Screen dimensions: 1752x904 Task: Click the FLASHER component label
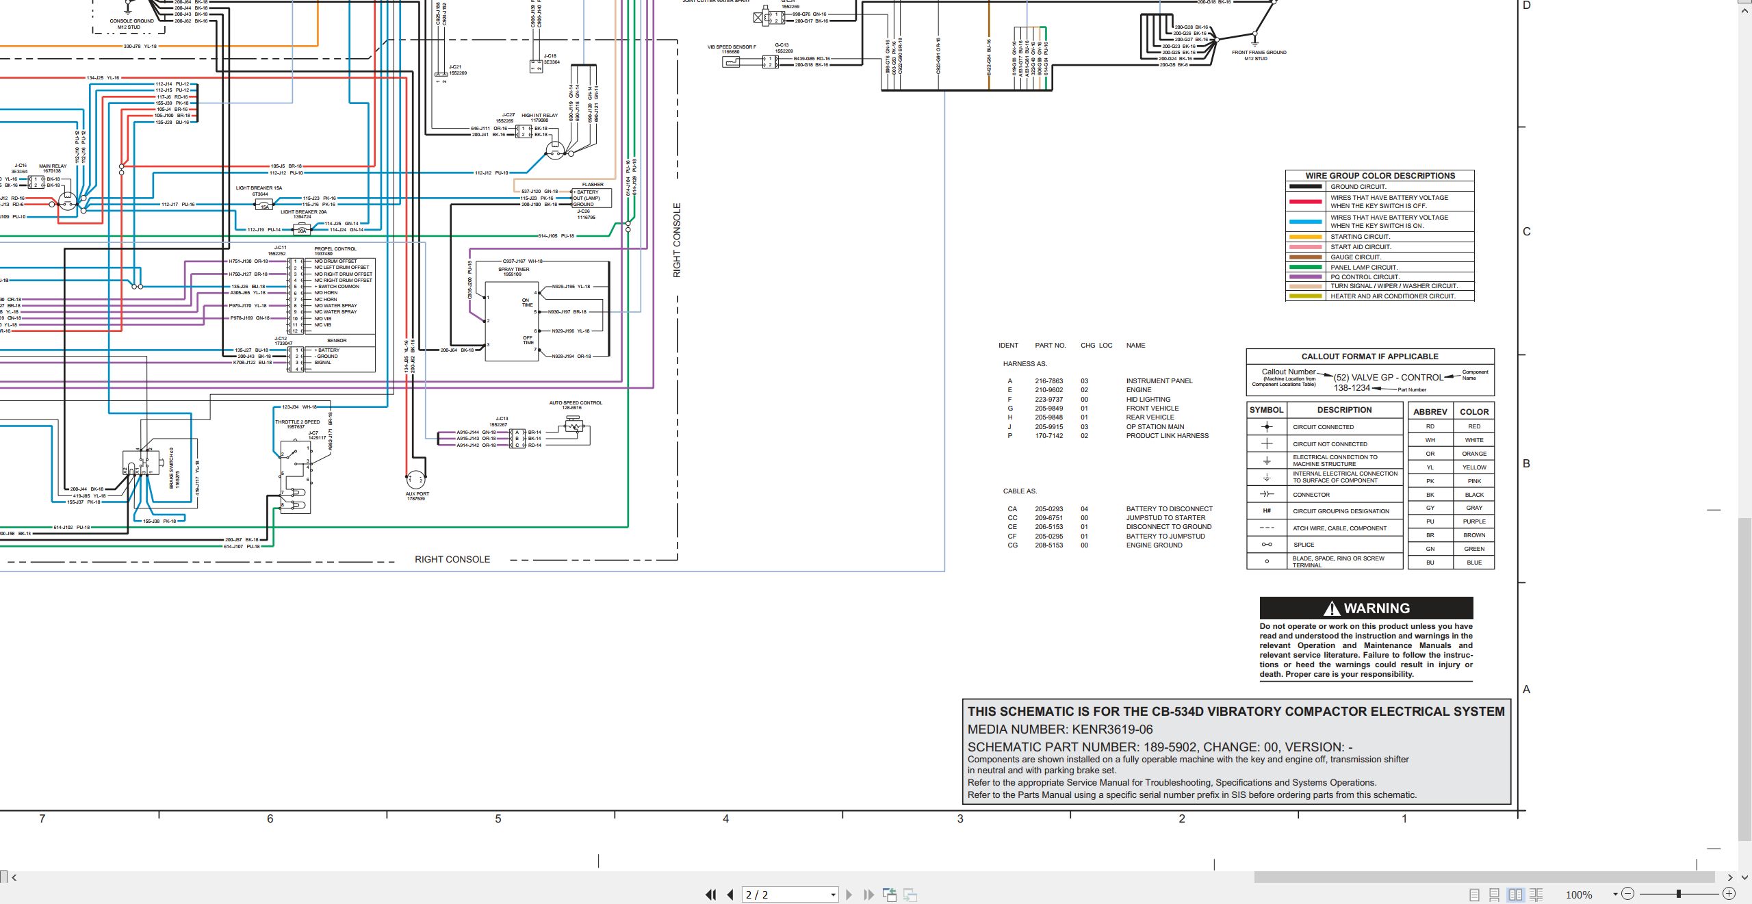point(593,185)
